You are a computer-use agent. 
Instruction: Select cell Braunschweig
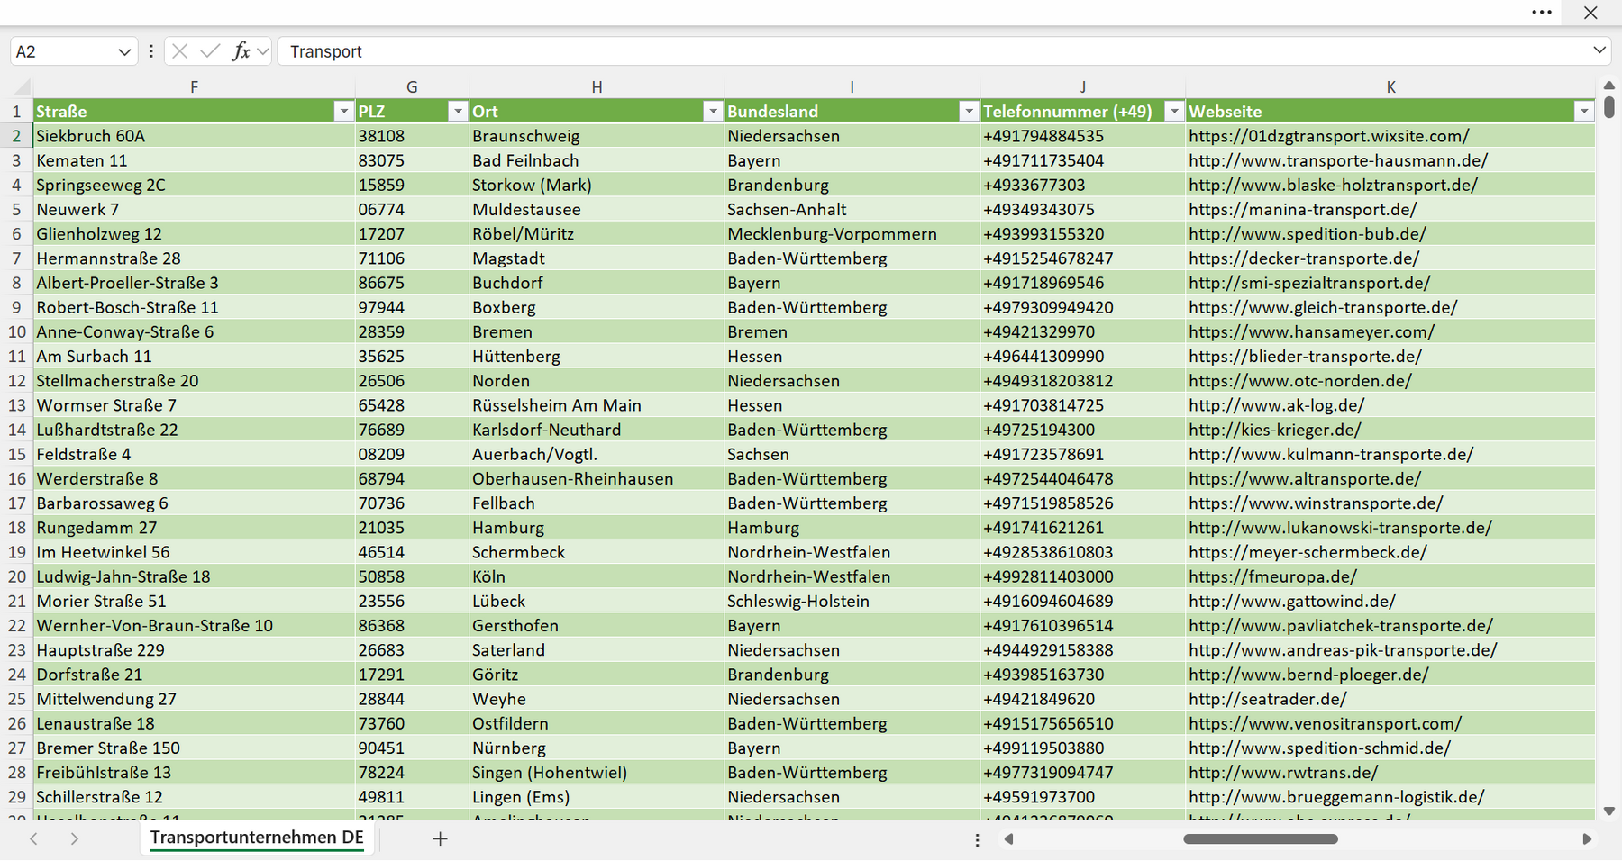click(x=597, y=136)
